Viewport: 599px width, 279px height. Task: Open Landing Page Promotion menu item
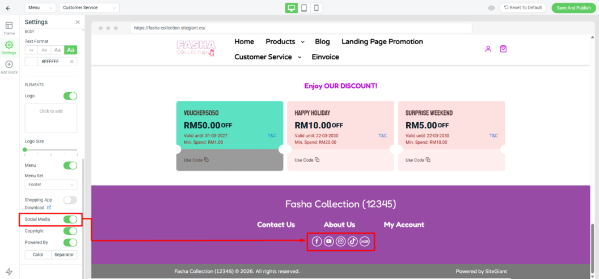382,41
